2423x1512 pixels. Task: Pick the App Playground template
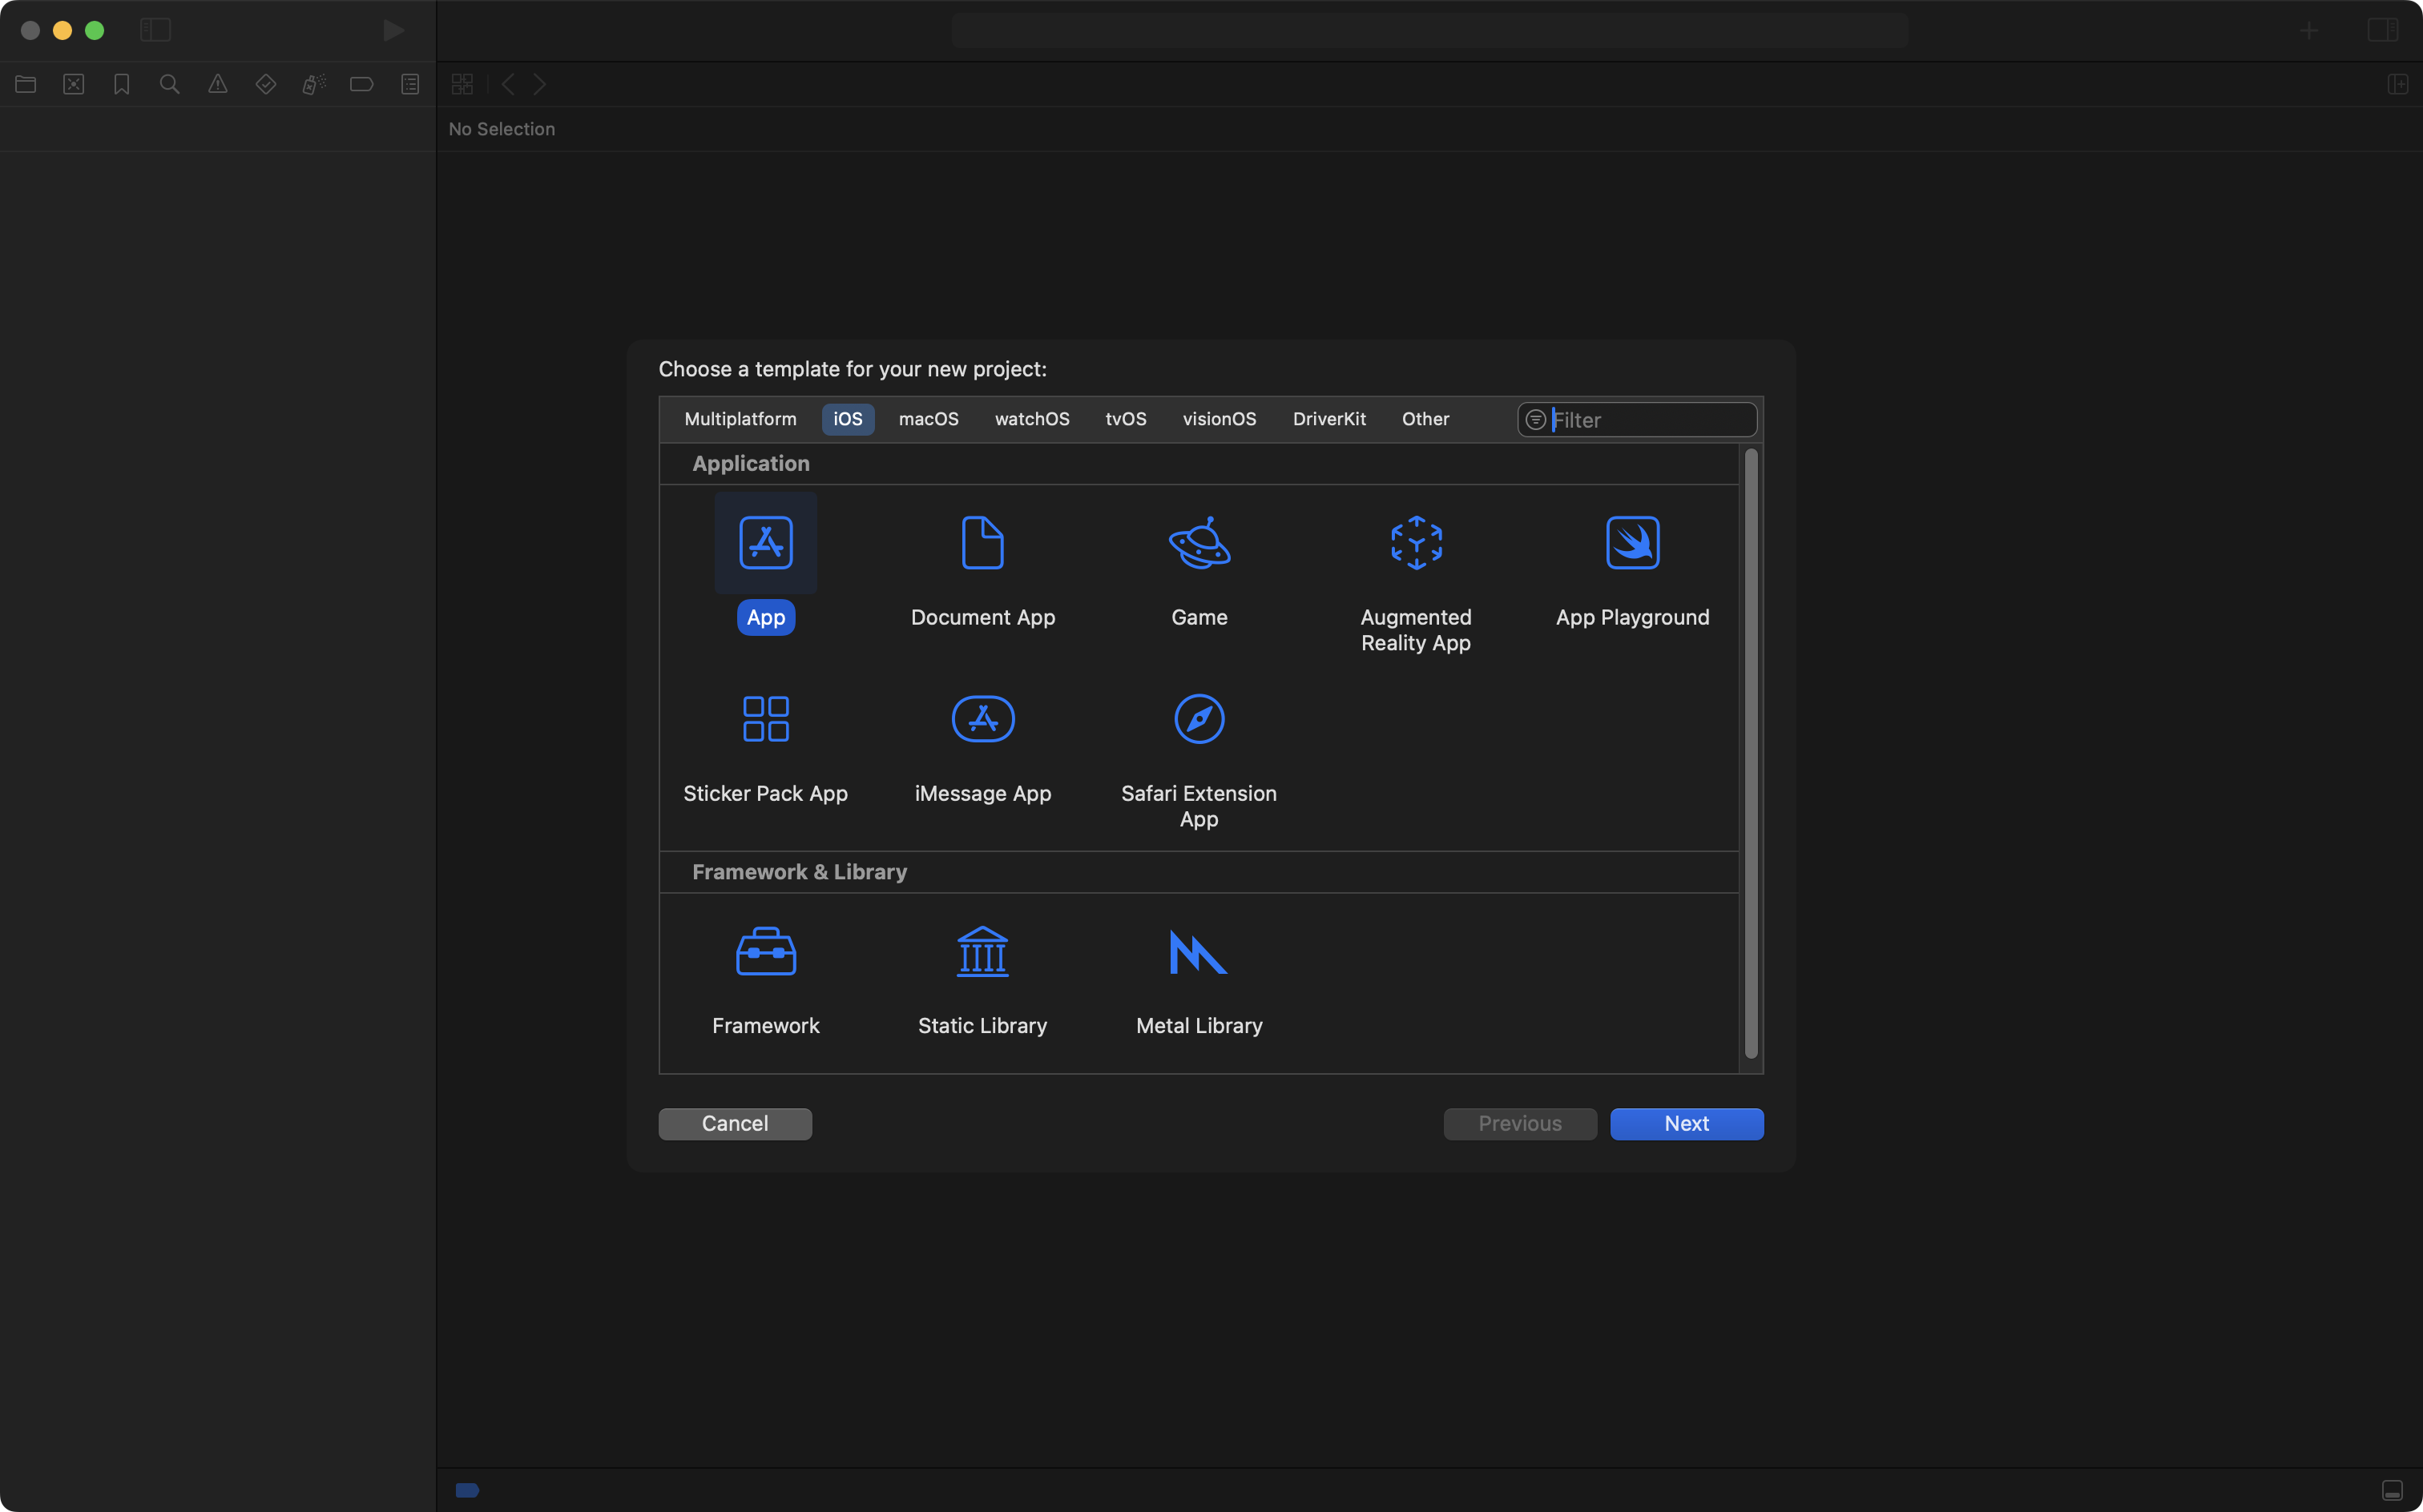[1631, 543]
